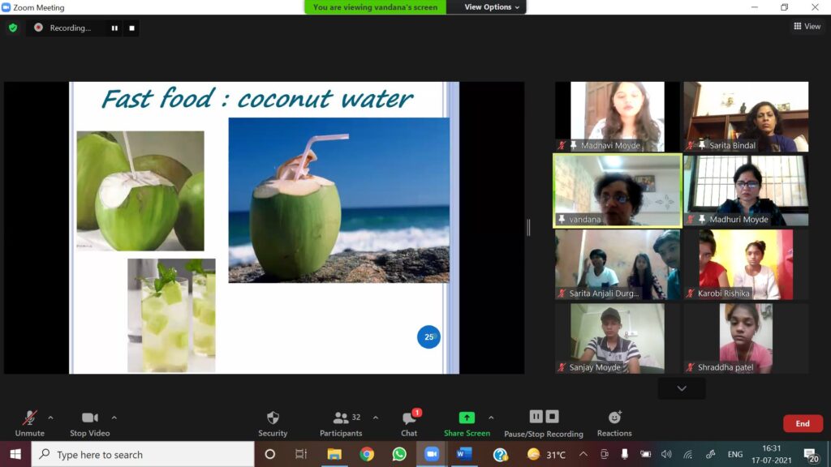831x467 pixels.
Task: Select Karobi Rishika video tile
Action: tap(746, 265)
